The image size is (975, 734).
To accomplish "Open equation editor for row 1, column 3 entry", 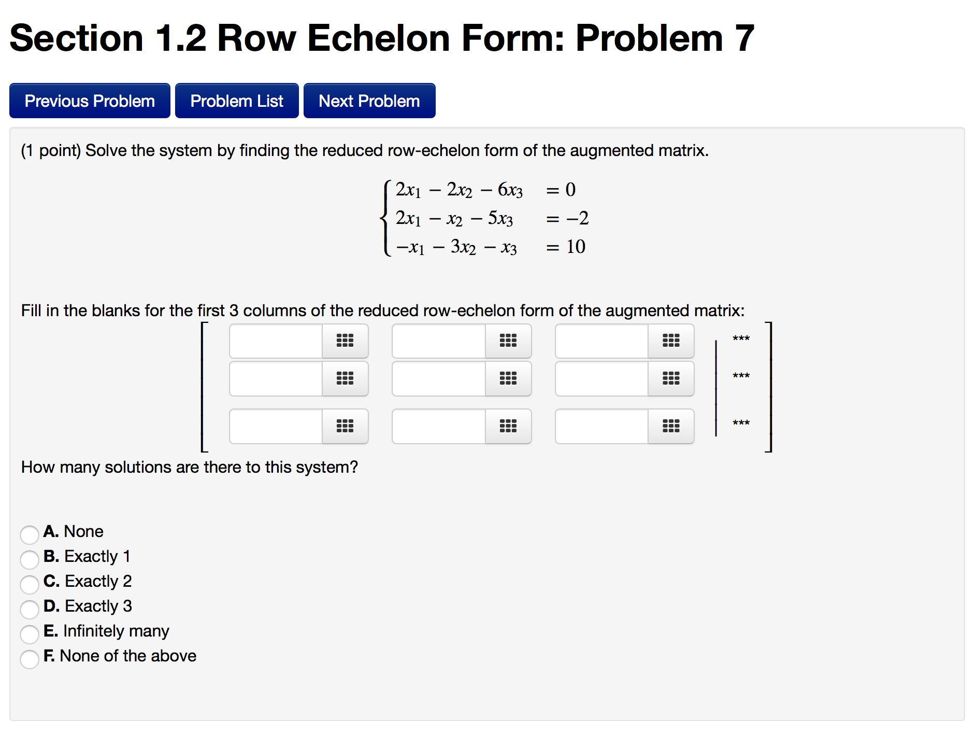I will [670, 341].
